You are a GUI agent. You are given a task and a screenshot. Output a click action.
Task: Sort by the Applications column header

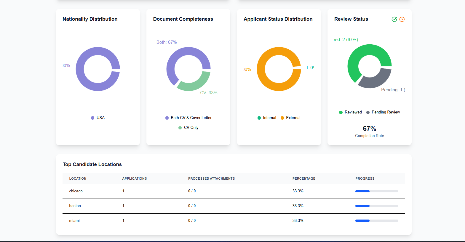pyautogui.click(x=135, y=178)
